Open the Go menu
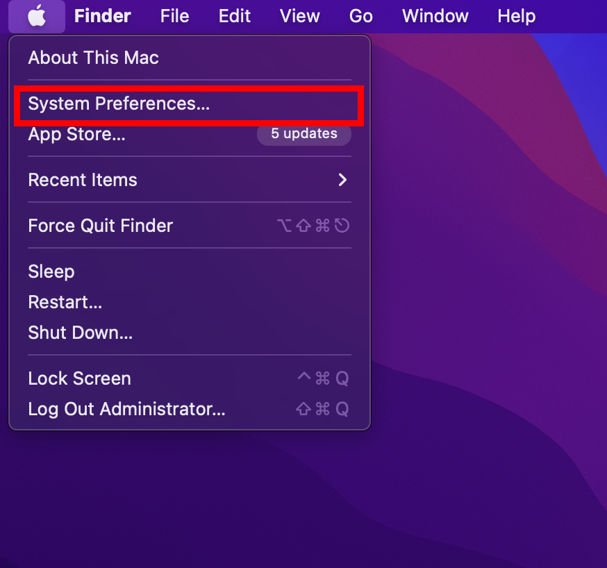The width and height of the screenshot is (607, 568). (x=360, y=16)
